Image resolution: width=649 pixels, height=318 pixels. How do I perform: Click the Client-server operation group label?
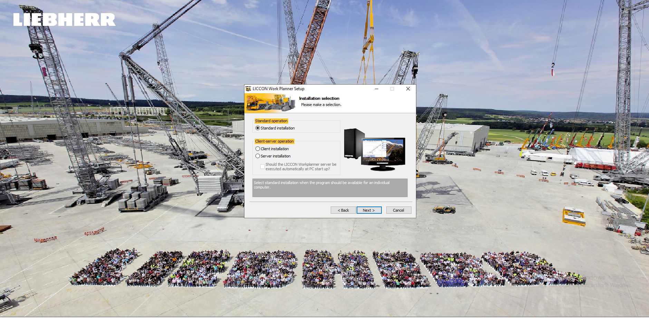[x=274, y=141]
